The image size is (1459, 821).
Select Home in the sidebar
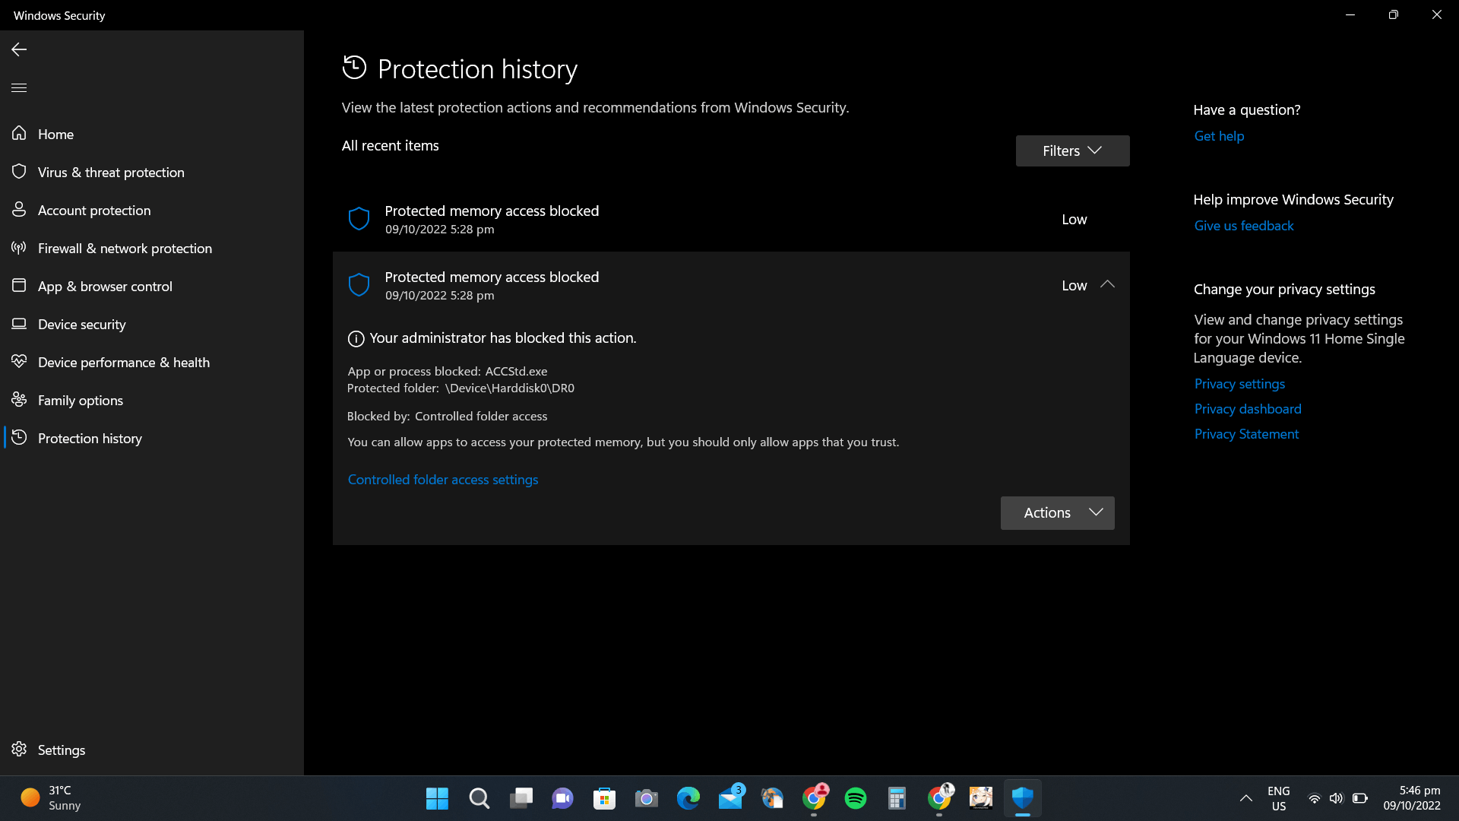[55, 134]
